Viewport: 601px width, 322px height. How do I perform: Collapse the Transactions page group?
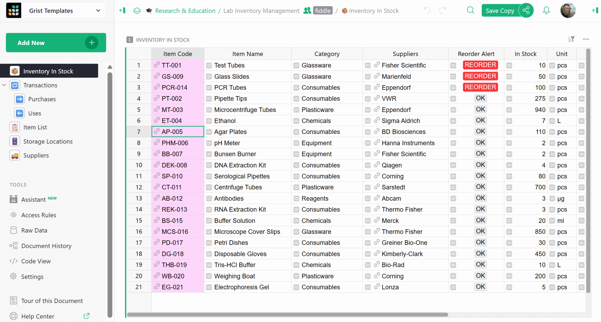pos(4,85)
